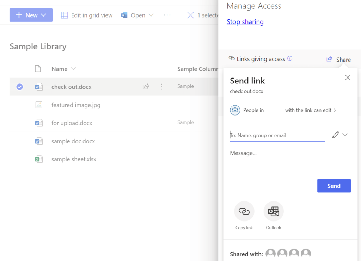
Task: Expand the Open dropdown chevron
Action: tap(151, 15)
